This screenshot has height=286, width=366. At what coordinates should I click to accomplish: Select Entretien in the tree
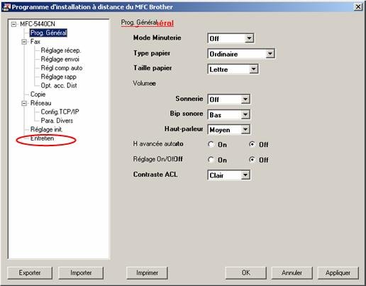click(42, 138)
